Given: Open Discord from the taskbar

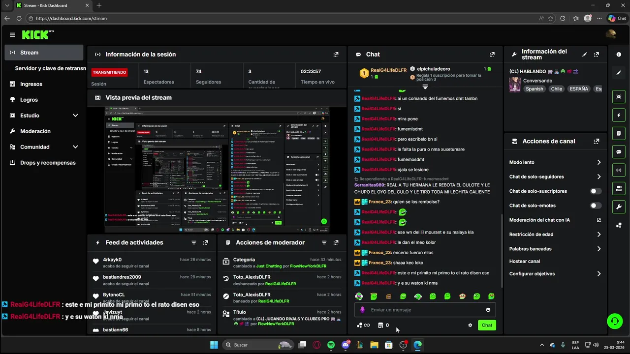Looking at the screenshot, I should (346, 345).
